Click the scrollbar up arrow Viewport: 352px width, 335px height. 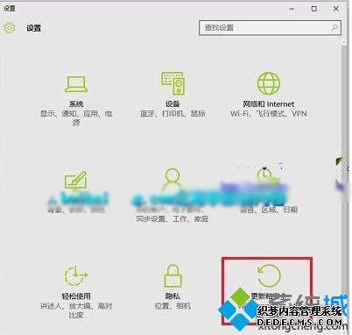[x=344, y=43]
